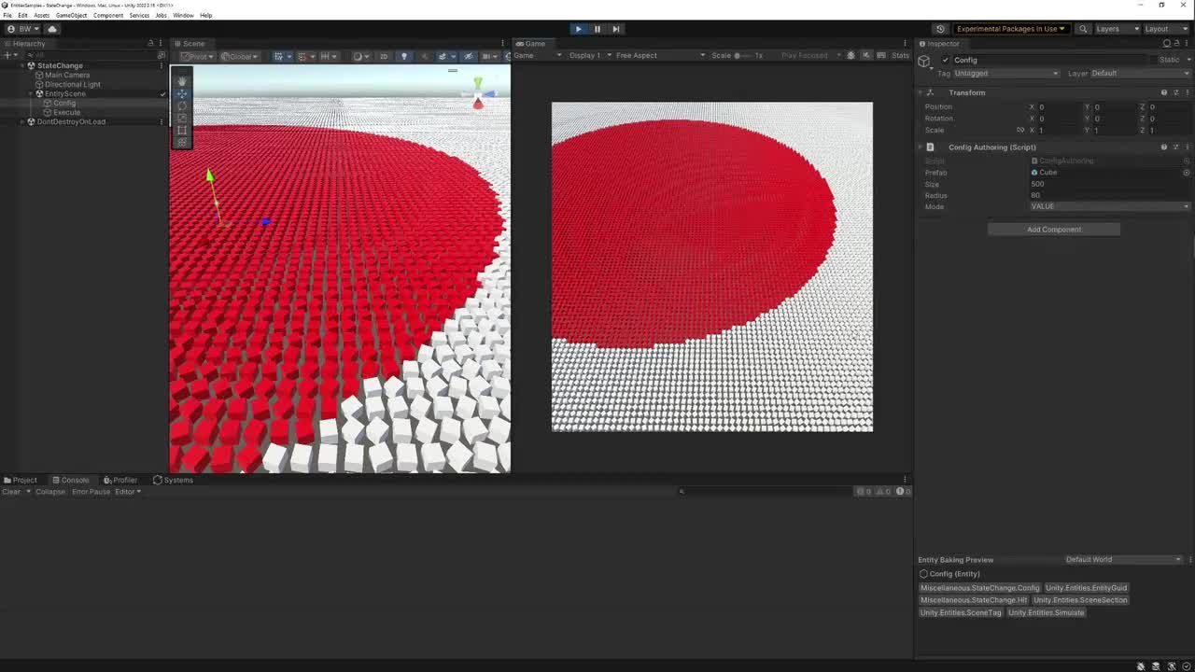Click the global search magnifier icon
This screenshot has height=672, width=1195.
click(x=1083, y=29)
